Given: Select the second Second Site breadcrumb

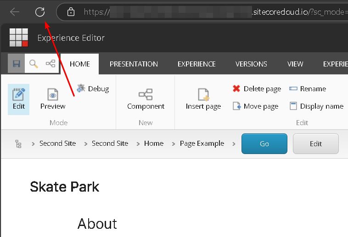Looking at the screenshot, I should click(x=110, y=143).
